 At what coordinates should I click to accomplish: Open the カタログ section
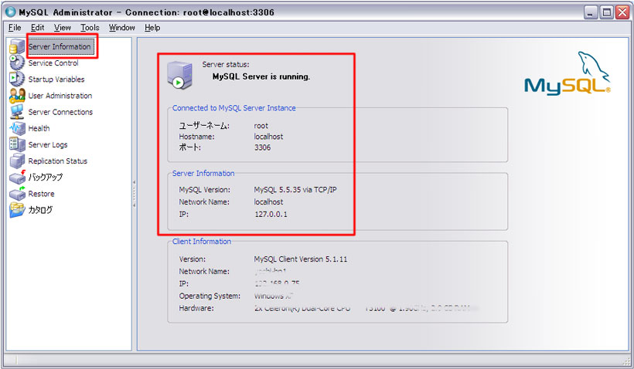click(40, 210)
